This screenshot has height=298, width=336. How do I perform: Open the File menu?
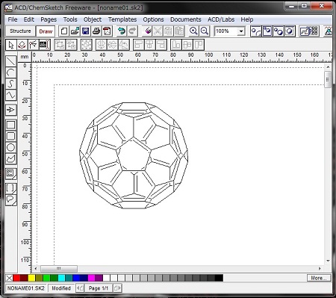pyautogui.click(x=13, y=19)
